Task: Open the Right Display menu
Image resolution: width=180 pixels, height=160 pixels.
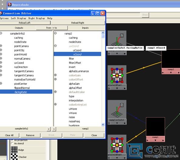Action: pos(36,18)
